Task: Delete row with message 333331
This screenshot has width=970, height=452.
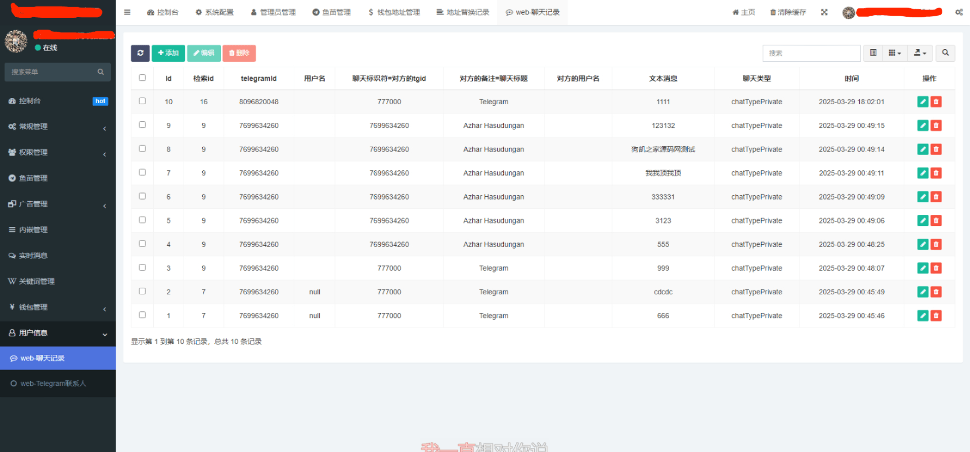Action: (936, 197)
